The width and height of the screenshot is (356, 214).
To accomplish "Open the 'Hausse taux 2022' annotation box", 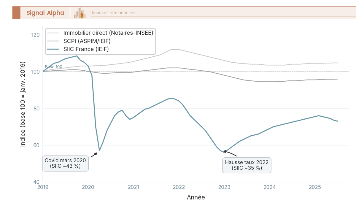I will 247,165.
